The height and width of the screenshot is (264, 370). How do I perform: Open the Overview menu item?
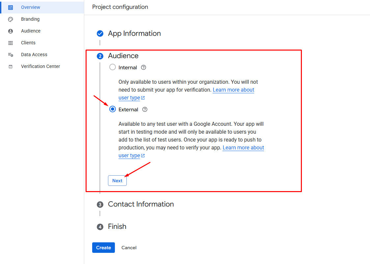point(42,7)
